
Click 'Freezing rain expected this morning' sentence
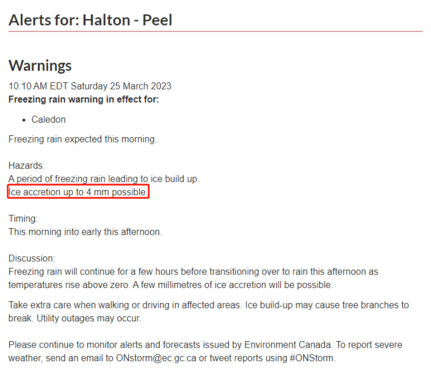pyautogui.click(x=82, y=139)
